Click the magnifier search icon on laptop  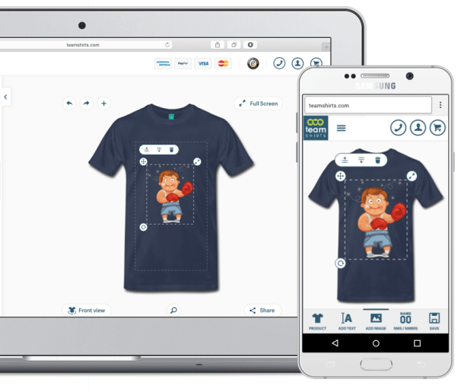click(173, 311)
